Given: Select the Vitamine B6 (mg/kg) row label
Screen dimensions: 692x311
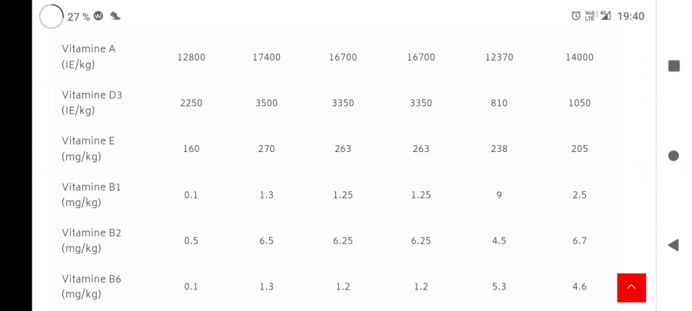Looking at the screenshot, I should click(91, 286).
